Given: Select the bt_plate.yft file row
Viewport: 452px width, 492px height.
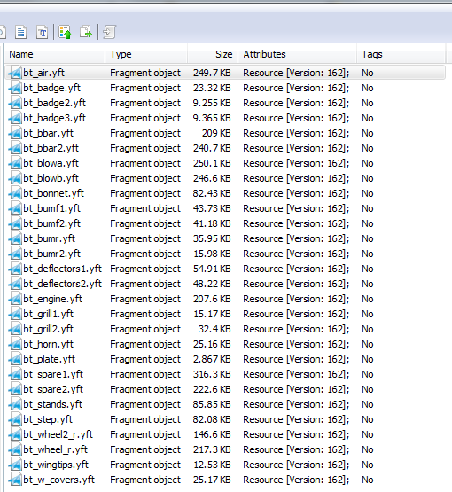Looking at the screenshot, I should click(225, 359).
